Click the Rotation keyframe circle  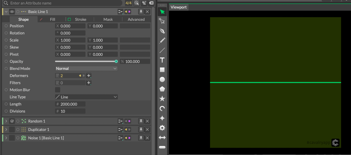6,33
